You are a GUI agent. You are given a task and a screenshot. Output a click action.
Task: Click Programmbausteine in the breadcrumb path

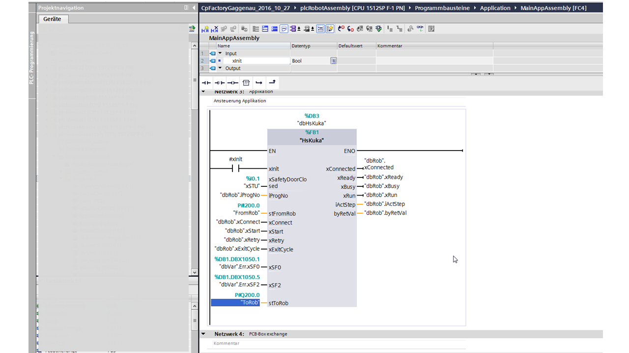(442, 8)
